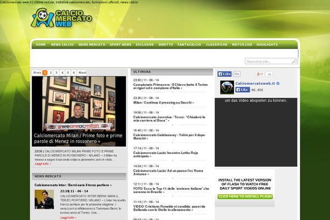The height and width of the screenshot is (220, 330).
Task: Open Galatasaray Yakin per il dopo Mancini
Action: click(169, 136)
